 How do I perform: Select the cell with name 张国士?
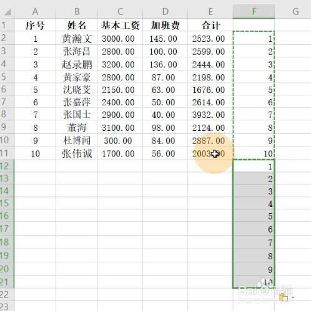[x=77, y=115]
